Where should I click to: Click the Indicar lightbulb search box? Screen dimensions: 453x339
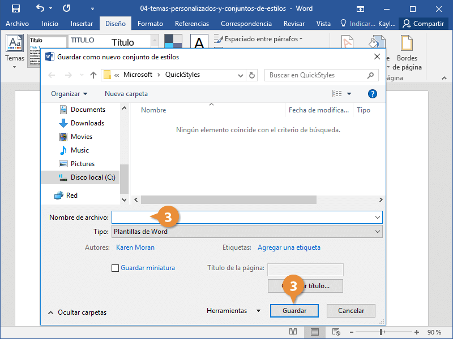(358, 24)
